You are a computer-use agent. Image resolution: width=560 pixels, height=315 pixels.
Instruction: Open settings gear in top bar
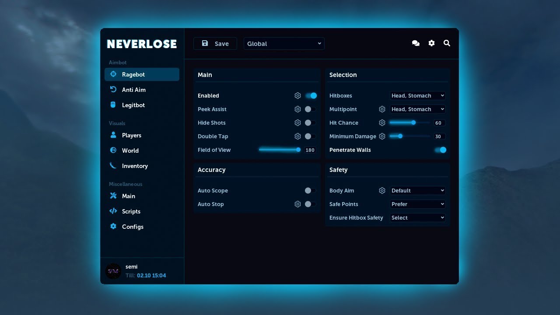[431, 43]
